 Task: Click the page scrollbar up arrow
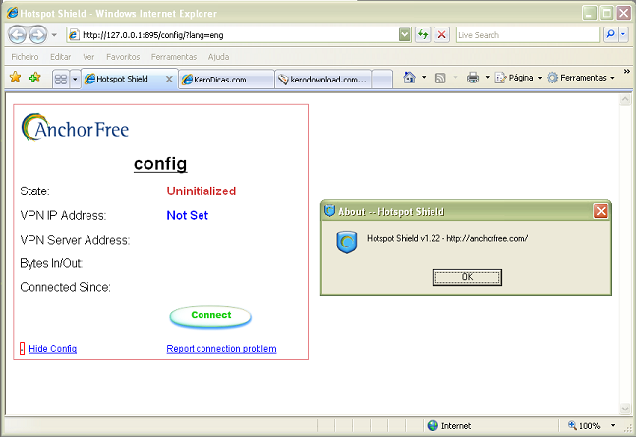pos(625,99)
